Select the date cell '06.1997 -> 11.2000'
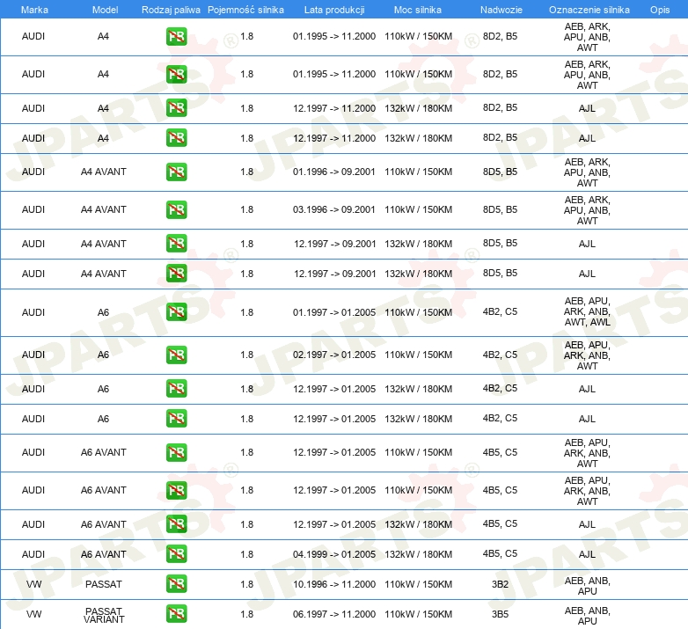 click(334, 614)
